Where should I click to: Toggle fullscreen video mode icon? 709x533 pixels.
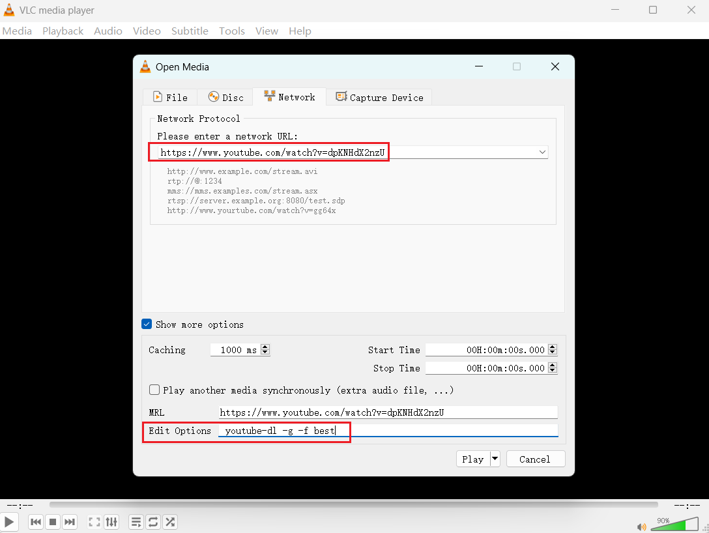click(94, 522)
